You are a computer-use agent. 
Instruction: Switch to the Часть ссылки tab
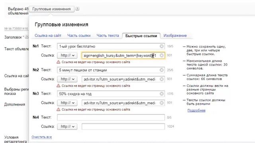point(79,35)
